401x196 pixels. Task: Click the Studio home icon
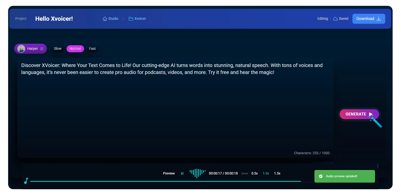pos(105,19)
